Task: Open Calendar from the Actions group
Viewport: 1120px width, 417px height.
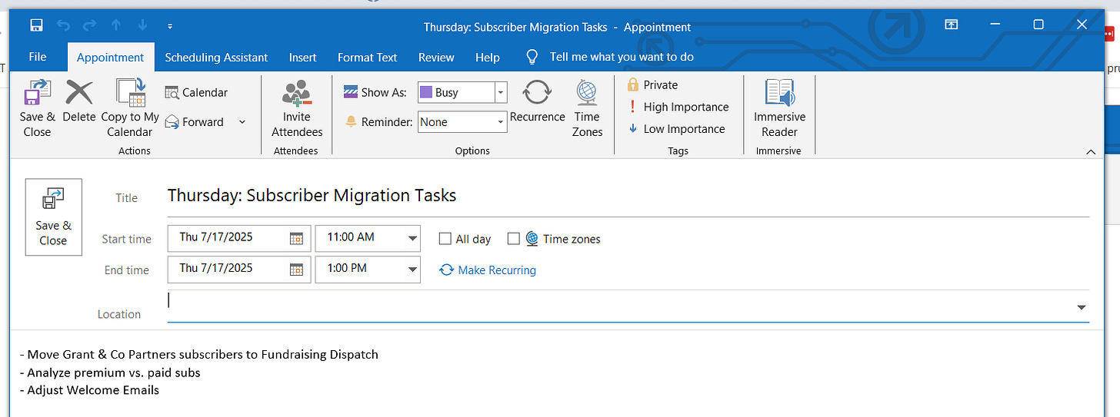Action: point(197,92)
